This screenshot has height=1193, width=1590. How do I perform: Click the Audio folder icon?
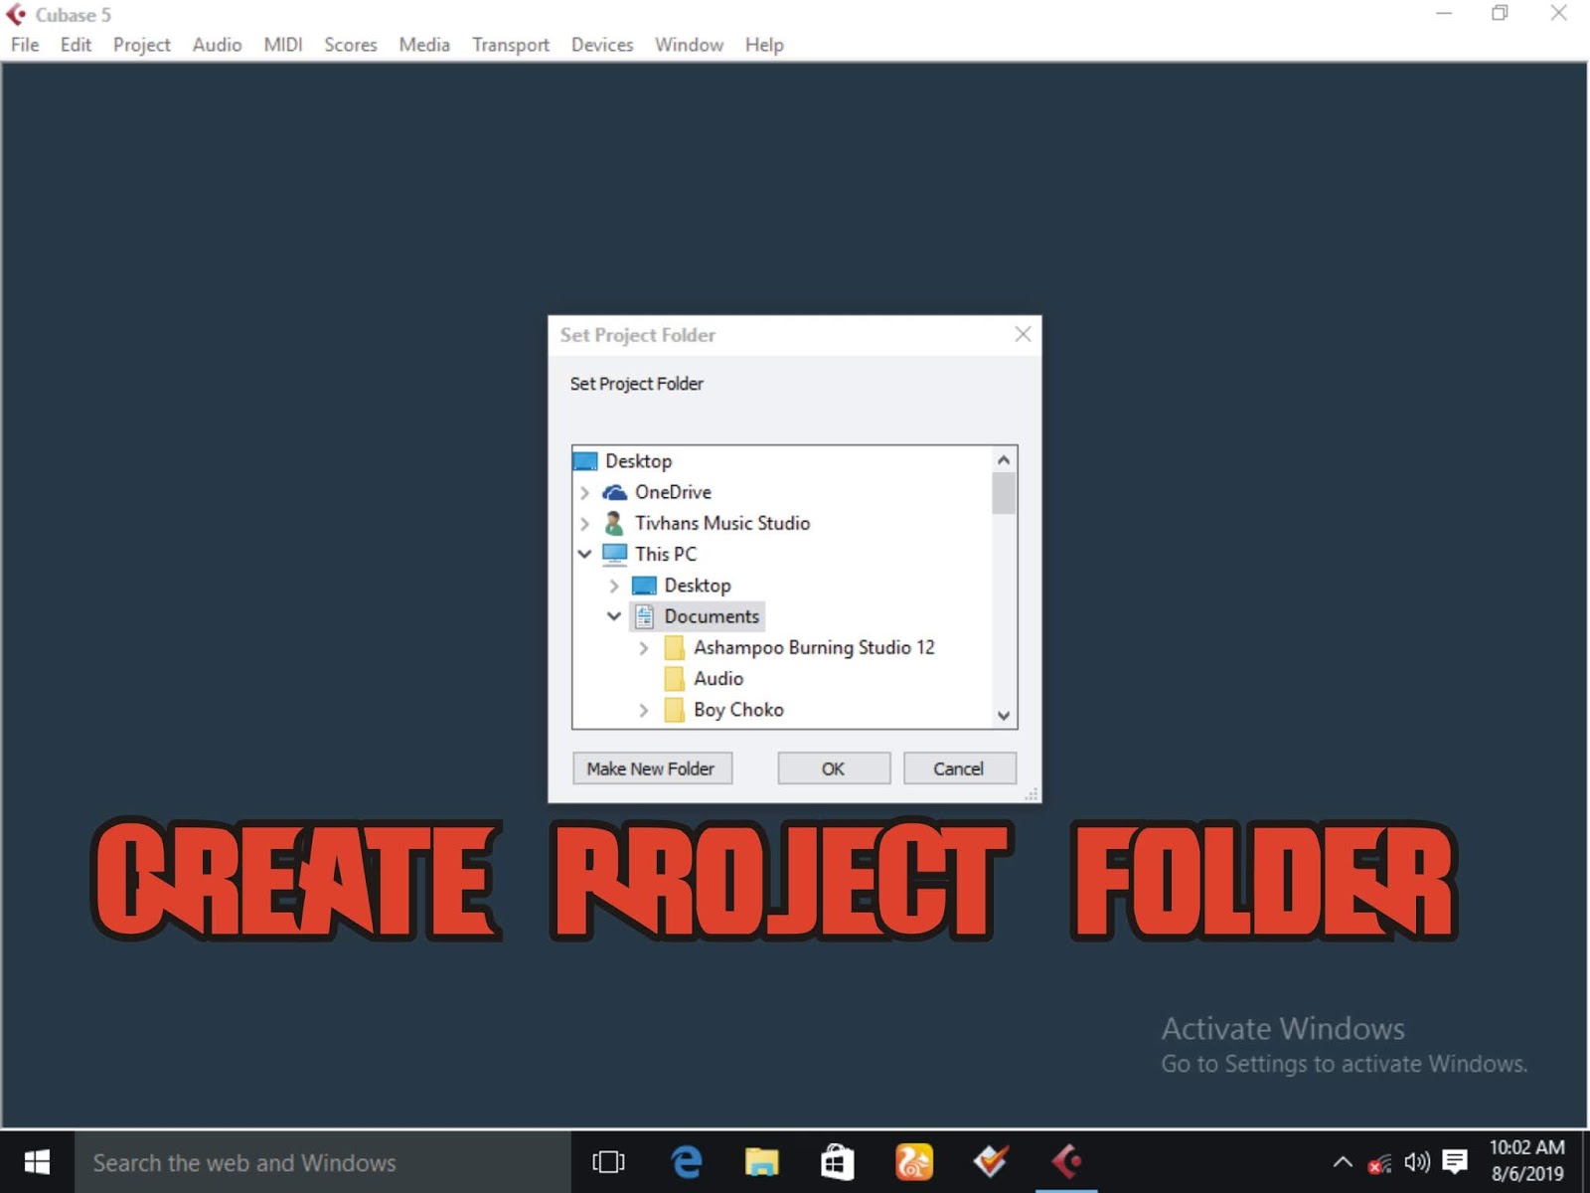point(674,679)
